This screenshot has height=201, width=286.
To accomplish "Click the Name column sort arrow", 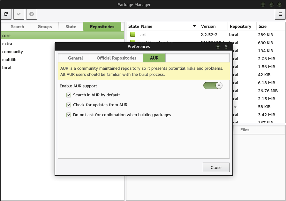I will tap(194, 26).
